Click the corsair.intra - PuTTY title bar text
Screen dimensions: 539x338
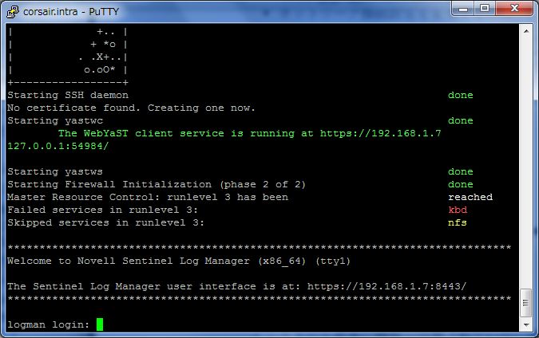[x=71, y=12]
